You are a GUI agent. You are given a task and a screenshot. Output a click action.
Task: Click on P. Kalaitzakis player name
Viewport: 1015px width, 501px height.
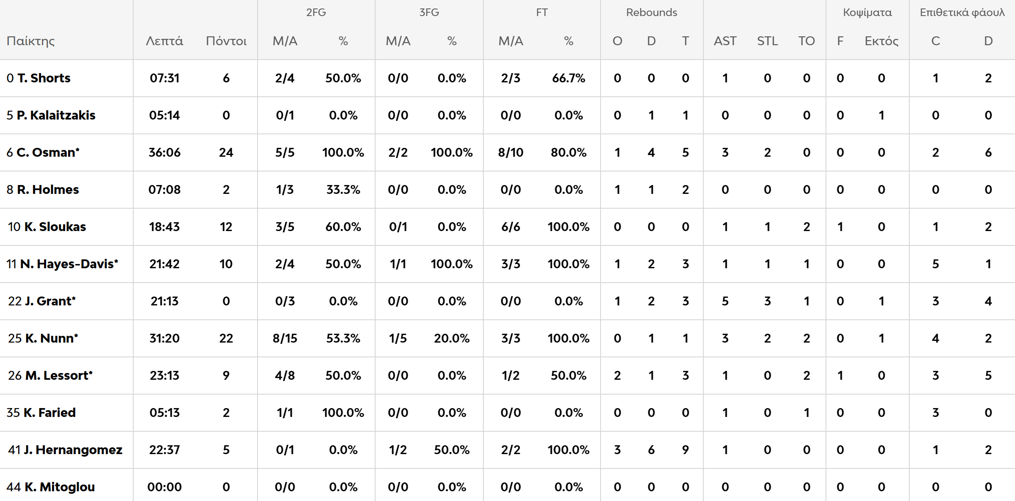point(56,115)
